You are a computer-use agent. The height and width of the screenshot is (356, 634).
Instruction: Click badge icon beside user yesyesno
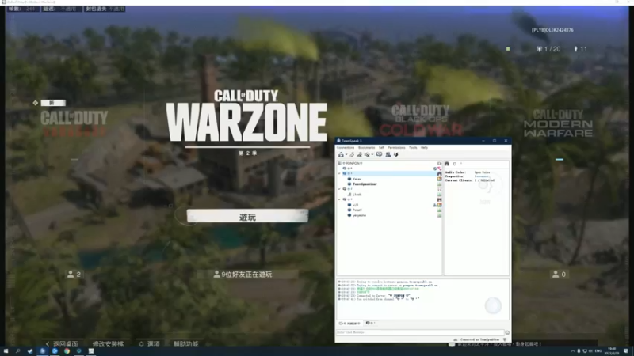tap(440, 215)
